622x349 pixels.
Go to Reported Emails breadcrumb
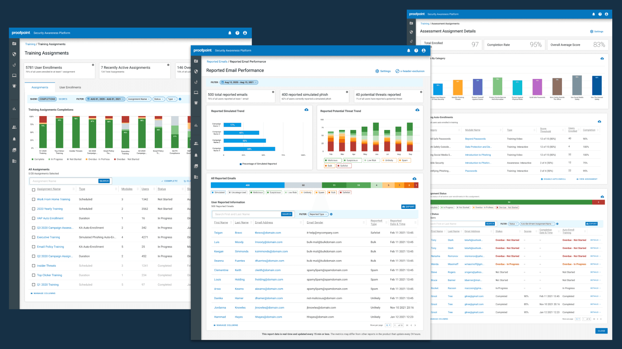(x=217, y=62)
